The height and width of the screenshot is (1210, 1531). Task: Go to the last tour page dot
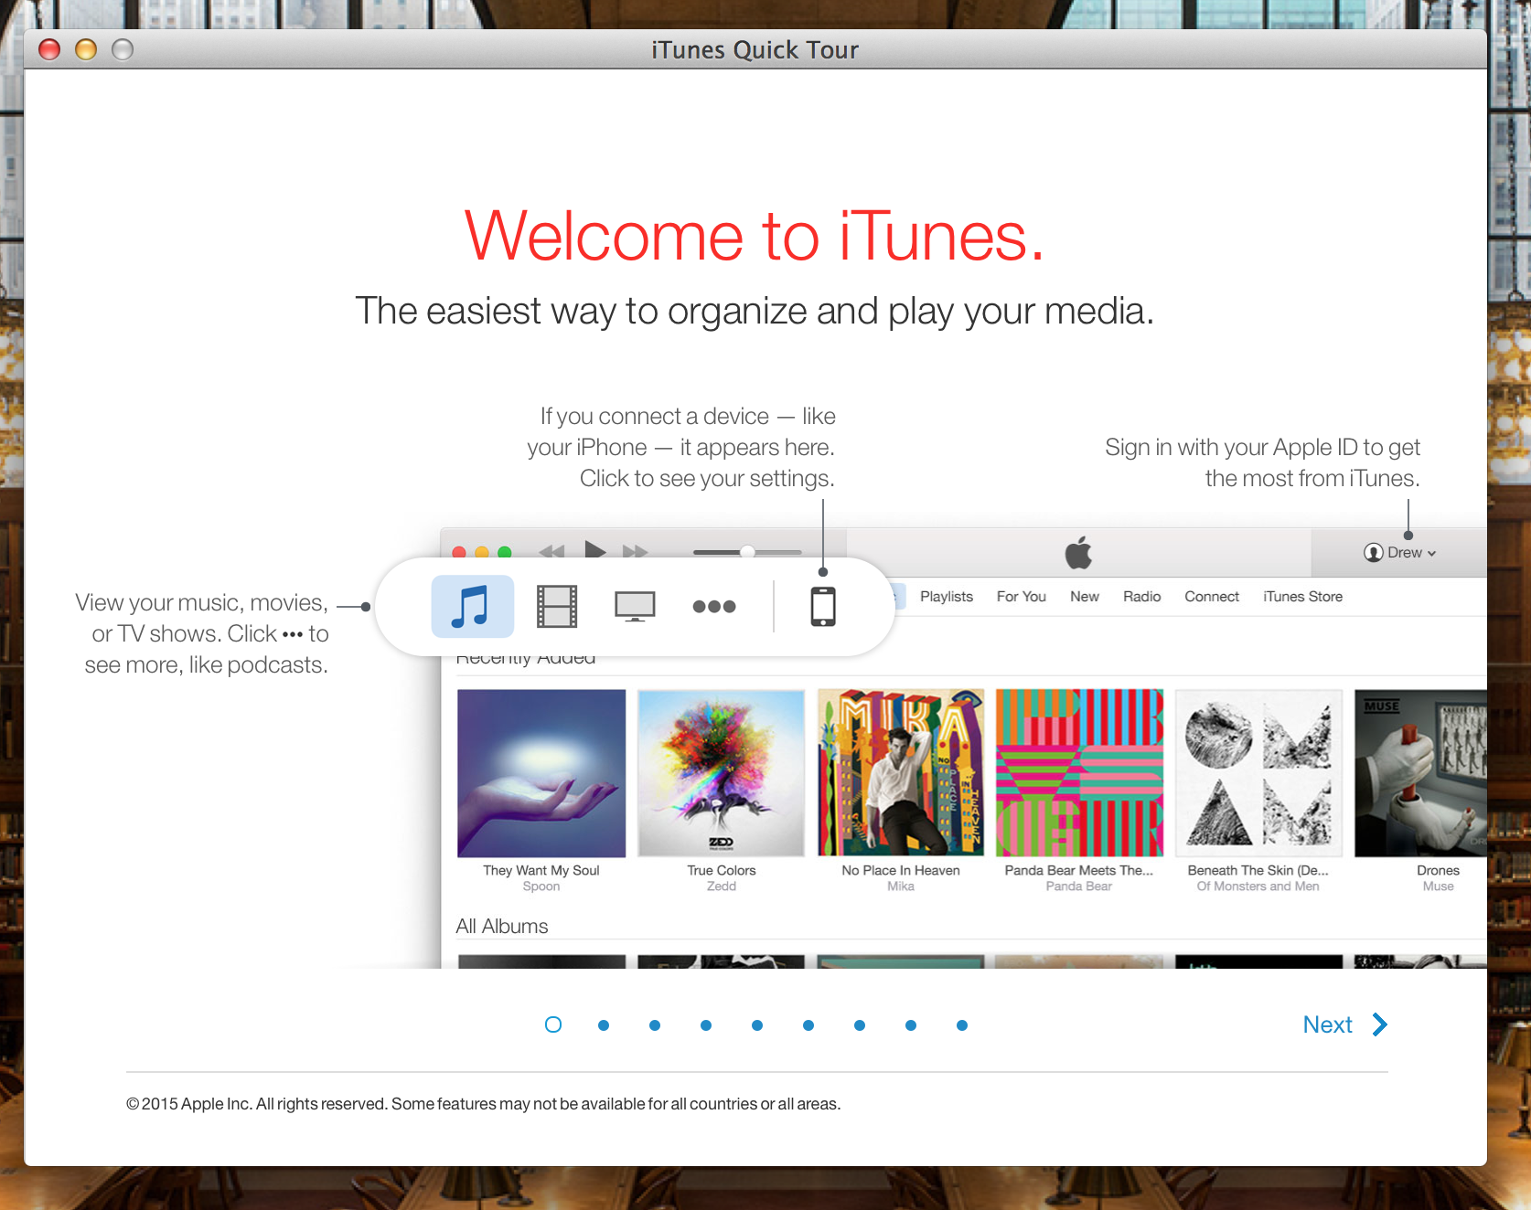click(x=962, y=1025)
